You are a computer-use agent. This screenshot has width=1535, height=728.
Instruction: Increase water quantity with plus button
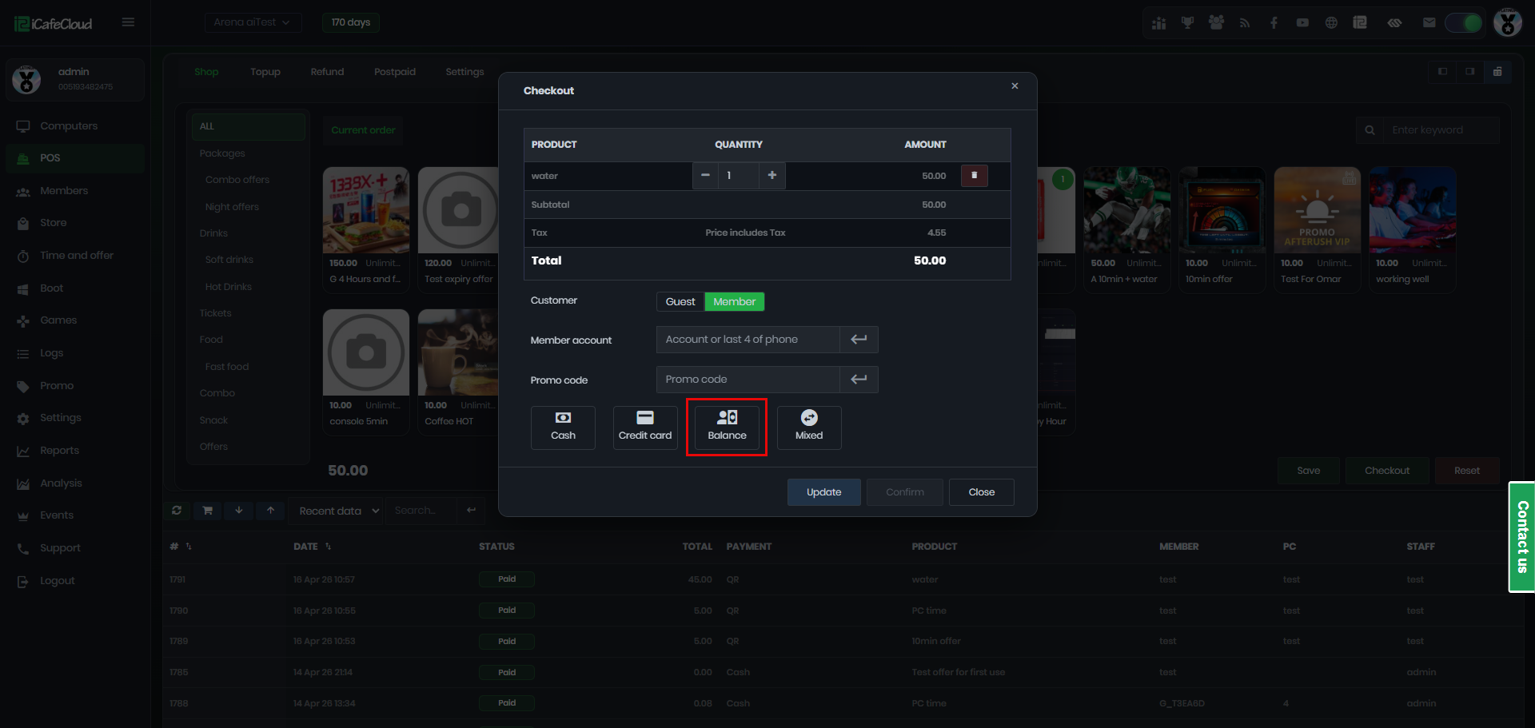771,176
